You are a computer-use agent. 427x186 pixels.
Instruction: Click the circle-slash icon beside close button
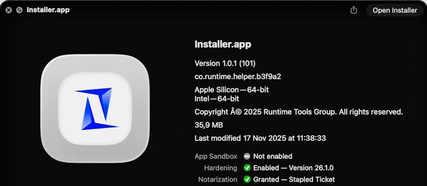pos(19,10)
